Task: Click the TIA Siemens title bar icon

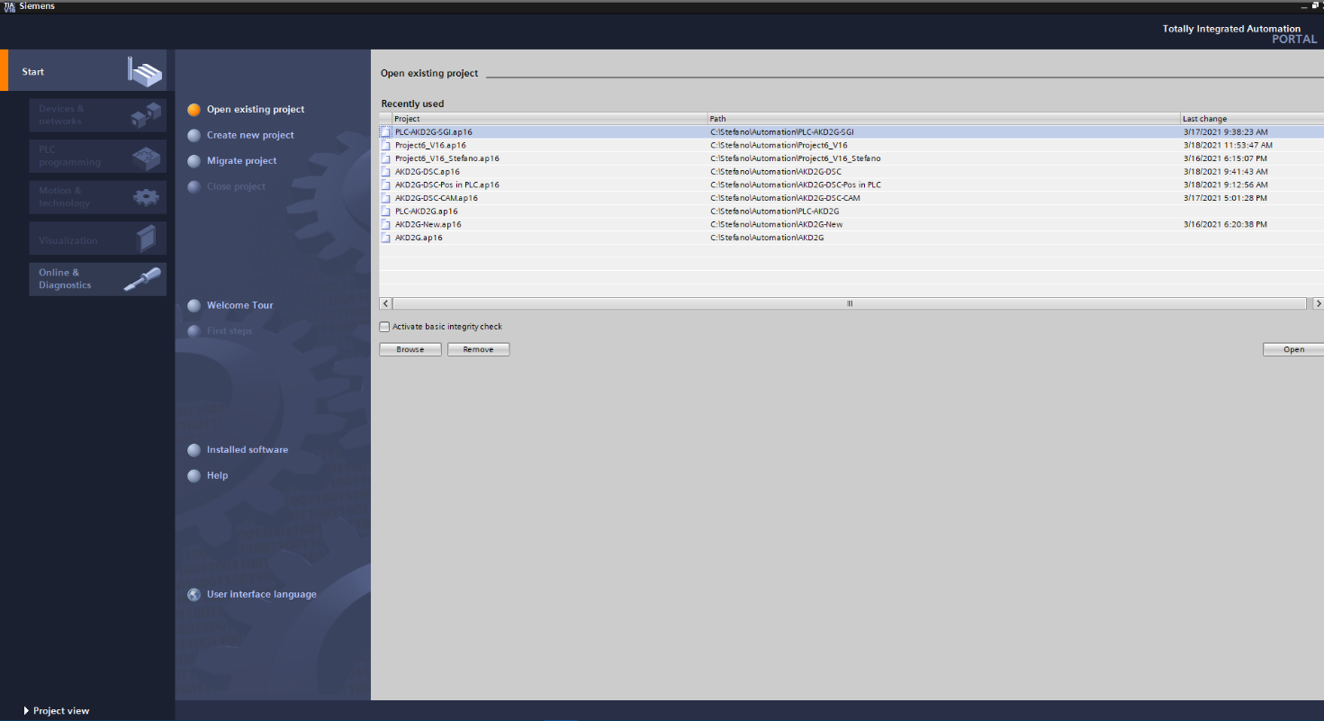Action: (9, 6)
